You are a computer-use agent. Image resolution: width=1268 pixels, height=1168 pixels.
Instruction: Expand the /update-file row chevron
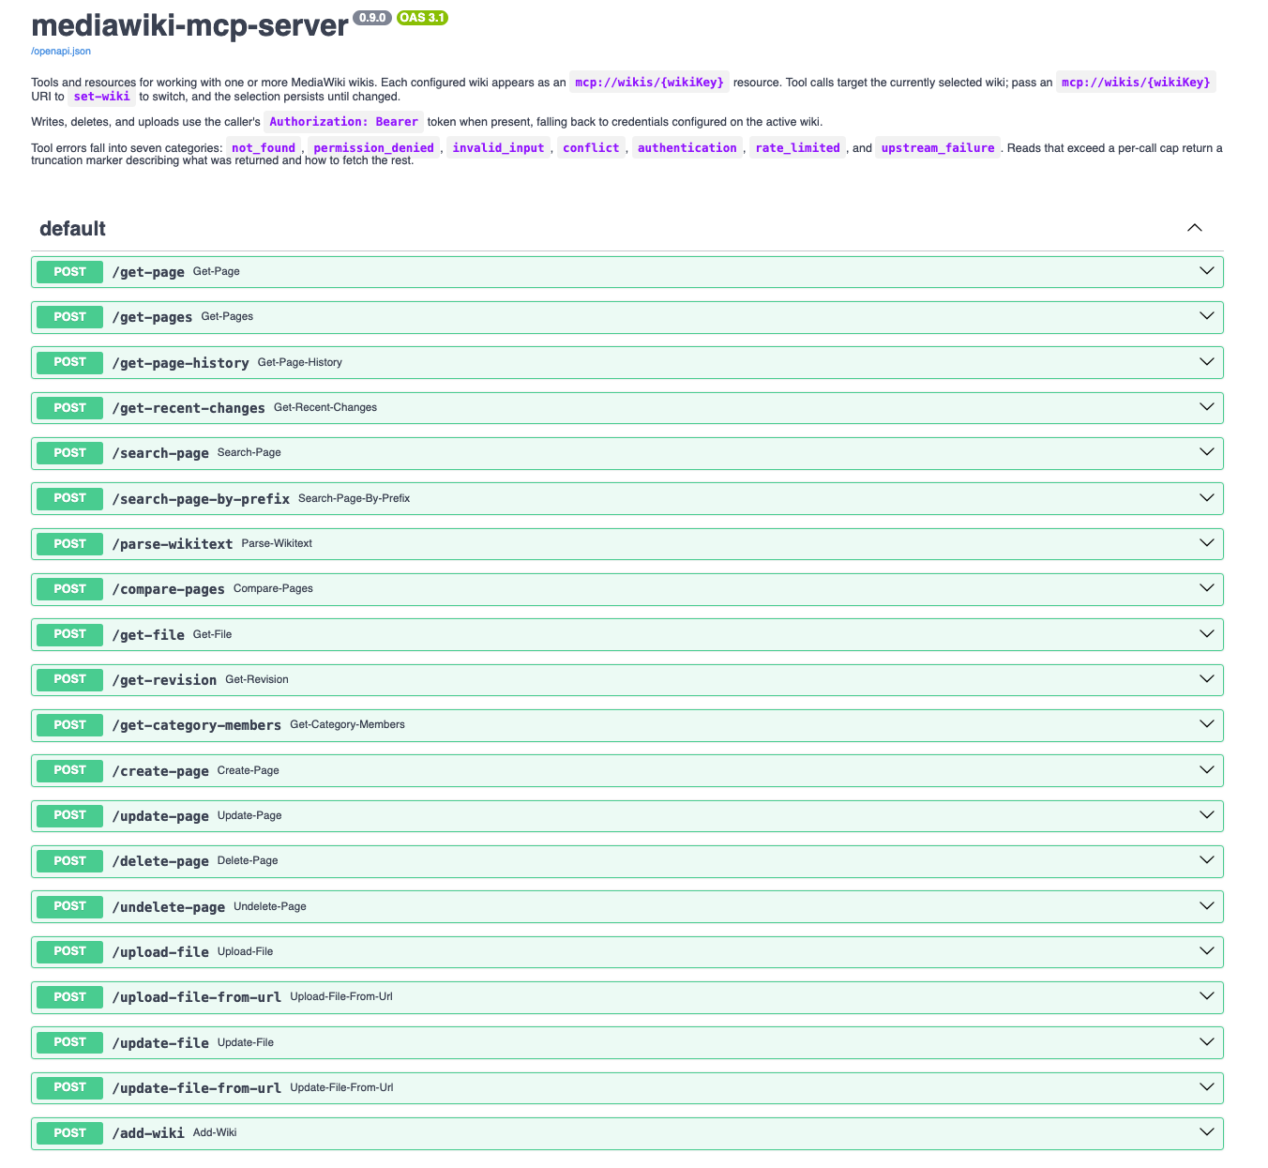tap(1207, 1042)
